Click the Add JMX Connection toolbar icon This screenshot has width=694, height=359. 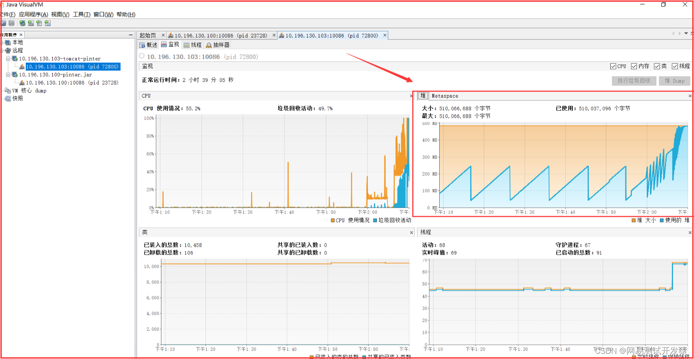tap(31, 23)
